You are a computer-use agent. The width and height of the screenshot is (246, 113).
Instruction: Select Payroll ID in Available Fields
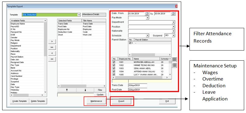point(15,27)
